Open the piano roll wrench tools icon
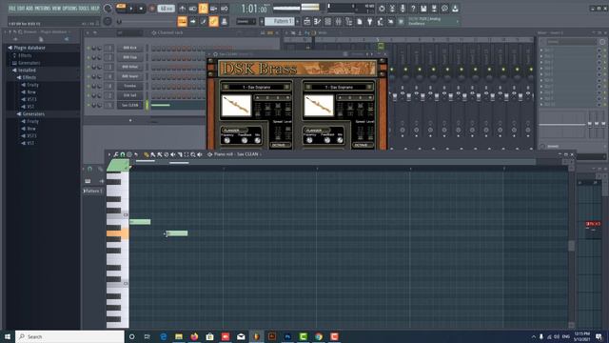The width and height of the screenshot is (609, 343). [116, 154]
